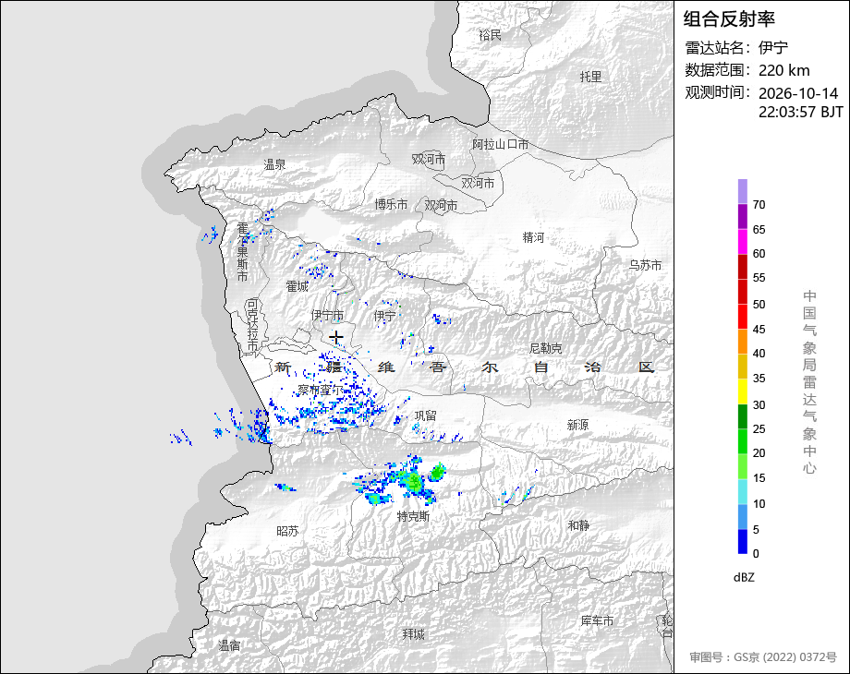Select the 精河 map label
Viewport: 850px width, 674px height.
point(533,237)
